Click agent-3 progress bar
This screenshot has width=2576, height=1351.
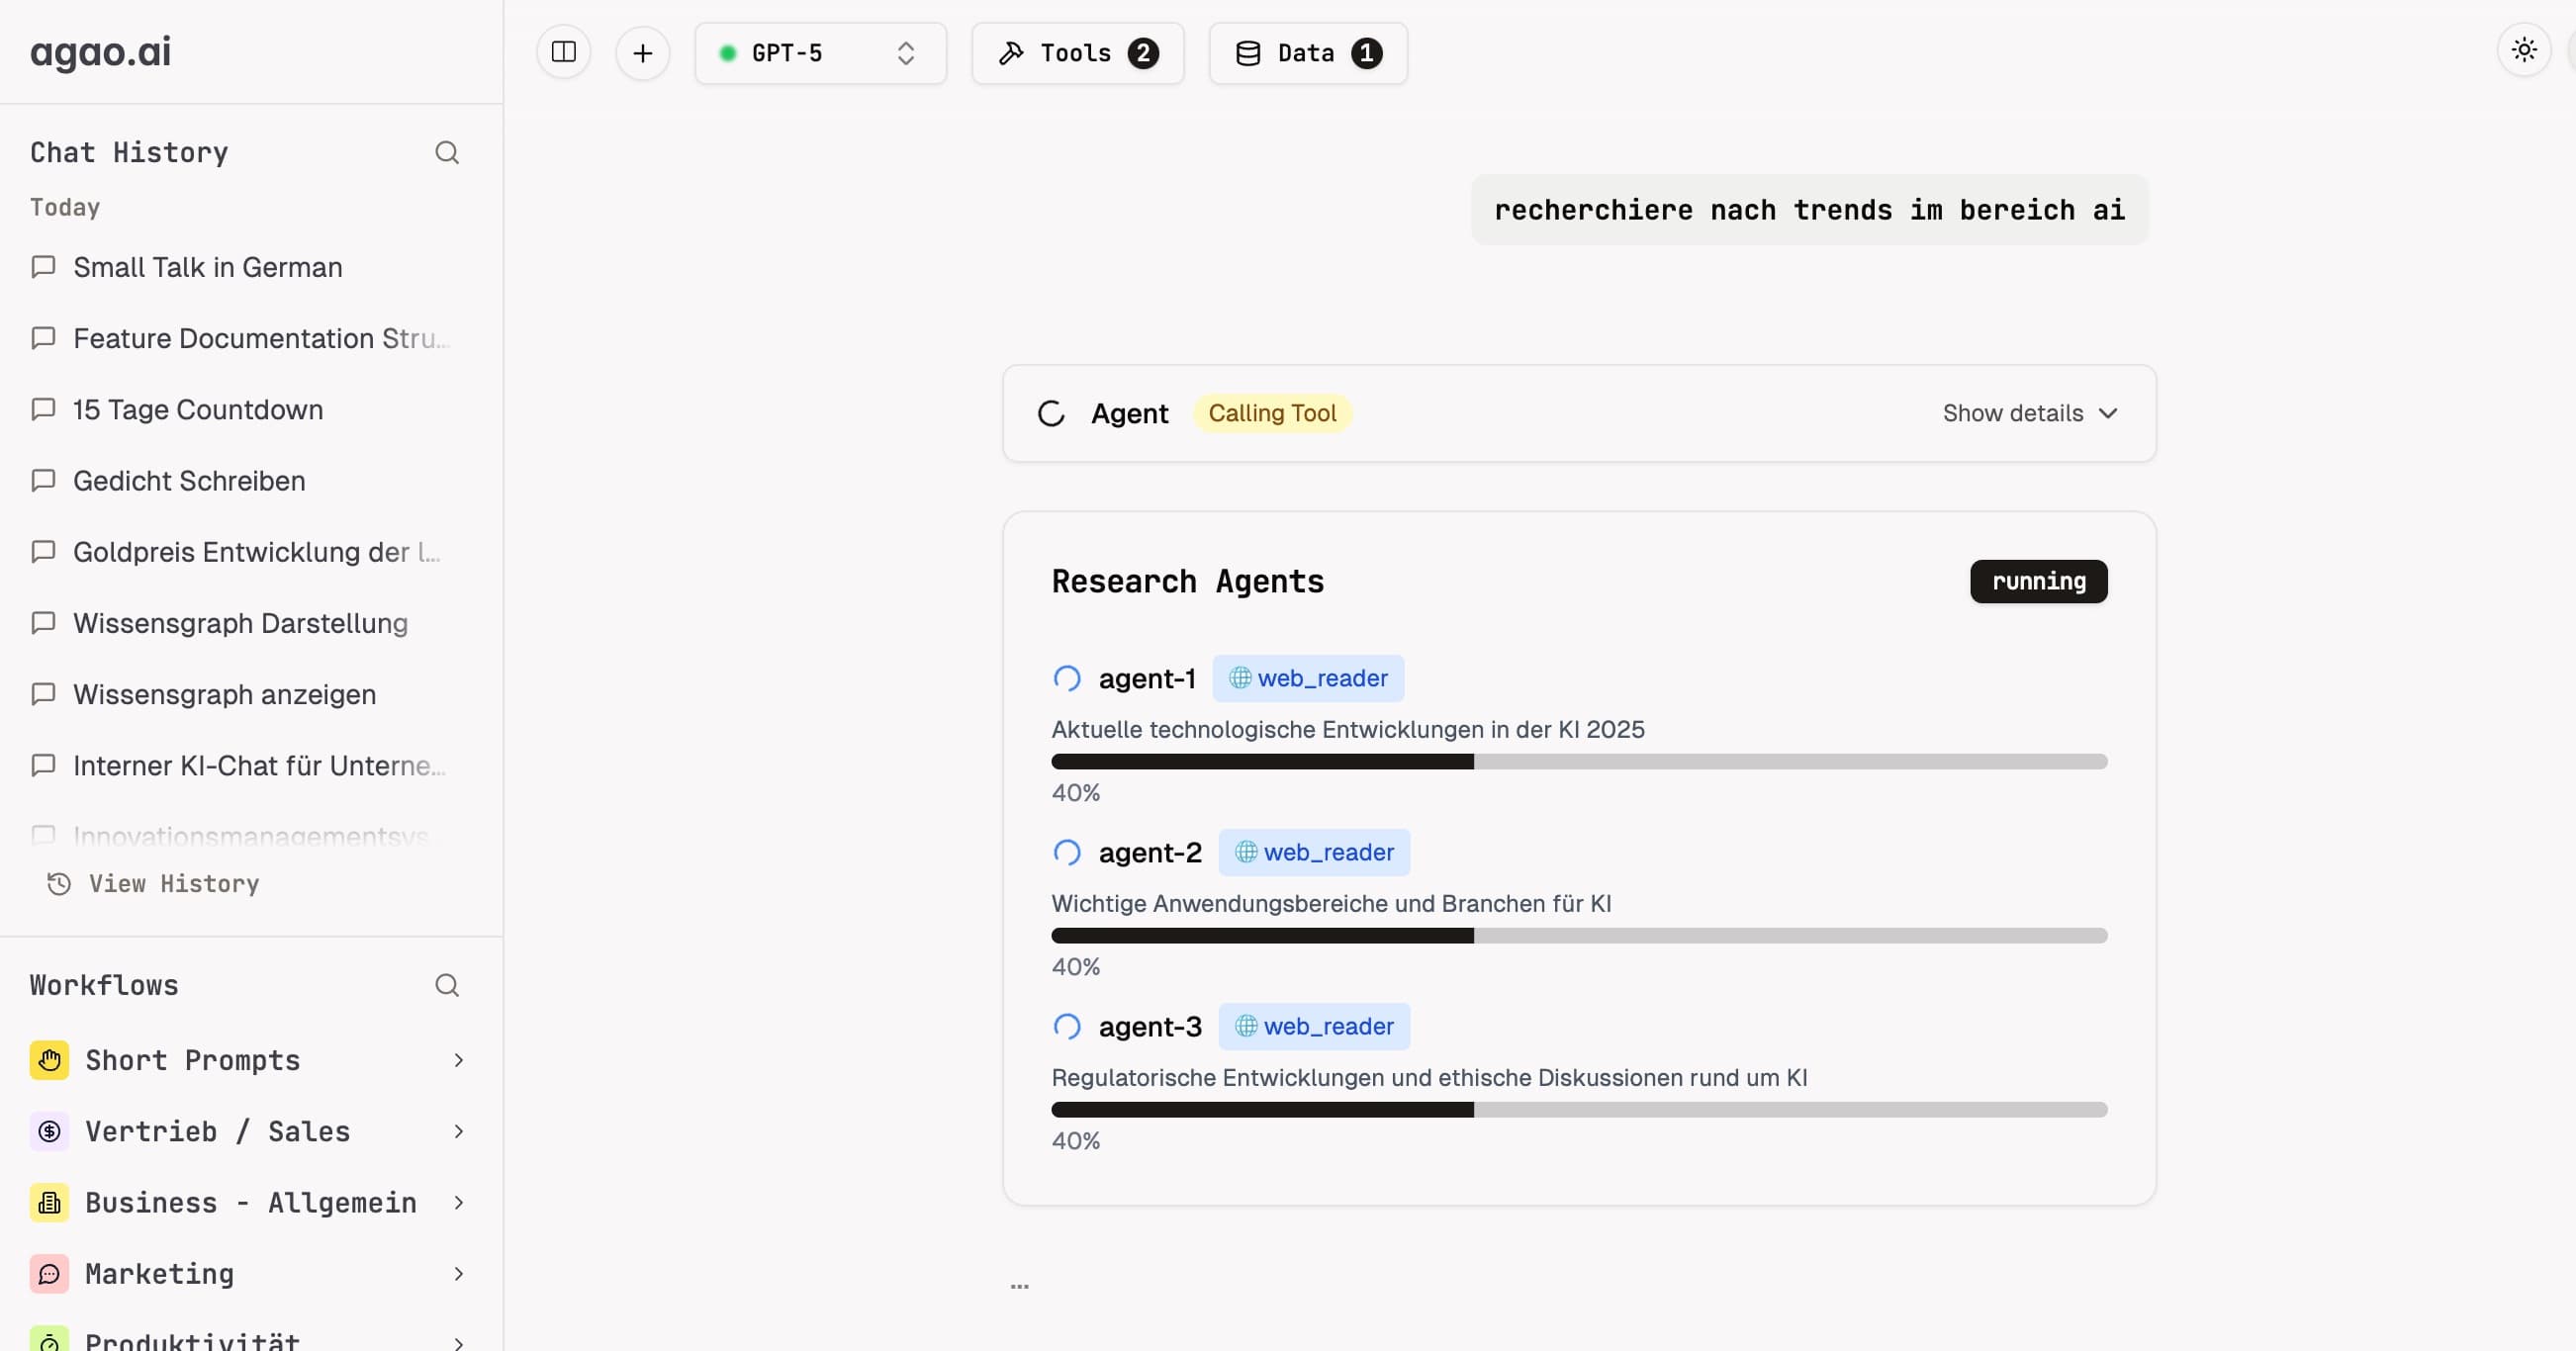(x=1579, y=1110)
